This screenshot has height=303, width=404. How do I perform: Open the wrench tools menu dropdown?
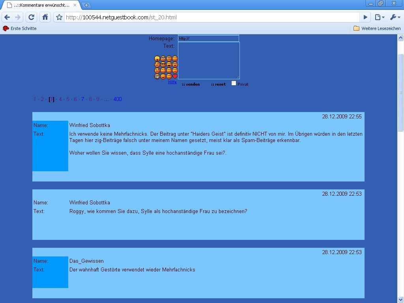coord(395,17)
